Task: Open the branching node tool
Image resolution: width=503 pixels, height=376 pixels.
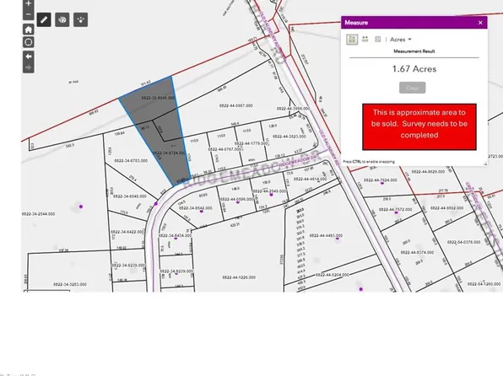Action: 80,20
